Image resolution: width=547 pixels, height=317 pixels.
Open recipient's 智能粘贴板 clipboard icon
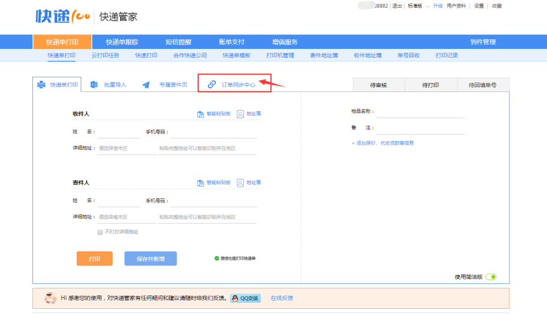tap(200, 114)
